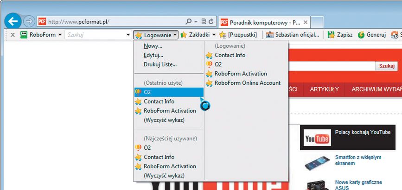Open the YouTube logo thumbnail
The image size is (402, 190).
point(317,138)
